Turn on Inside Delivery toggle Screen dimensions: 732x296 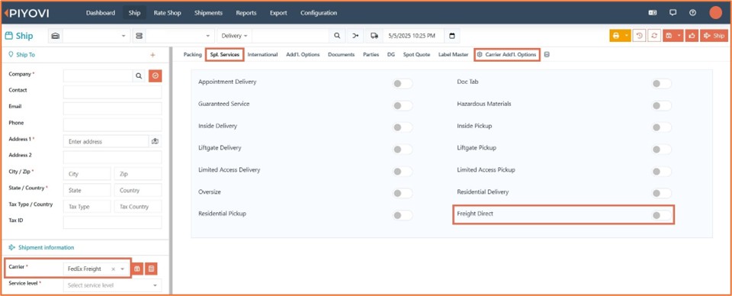coord(403,127)
